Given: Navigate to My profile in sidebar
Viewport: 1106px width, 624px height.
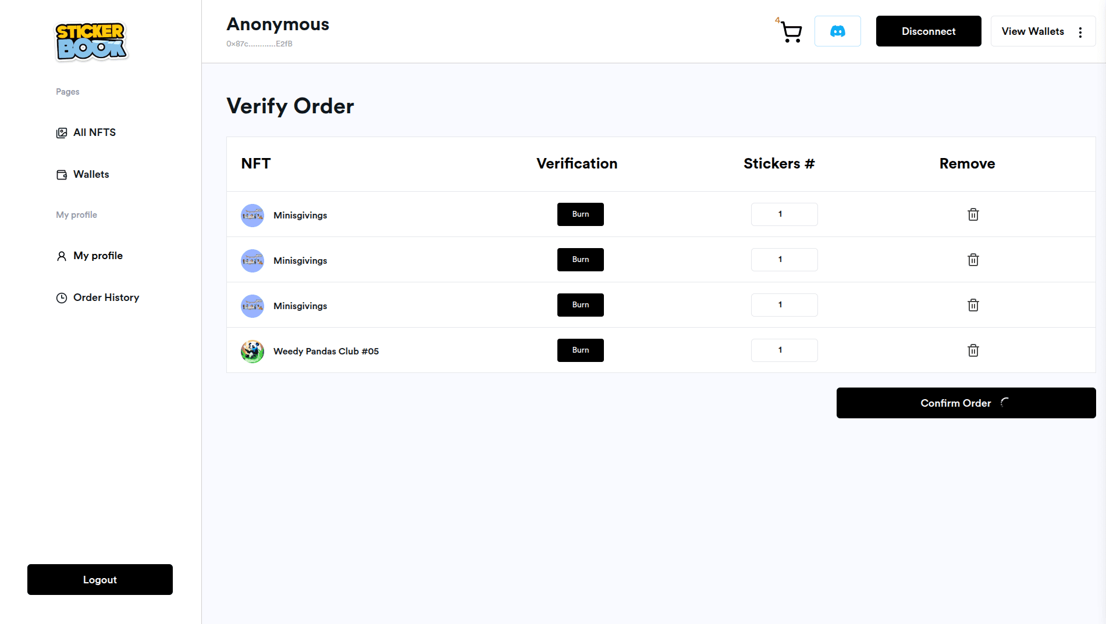Looking at the screenshot, I should (97, 256).
